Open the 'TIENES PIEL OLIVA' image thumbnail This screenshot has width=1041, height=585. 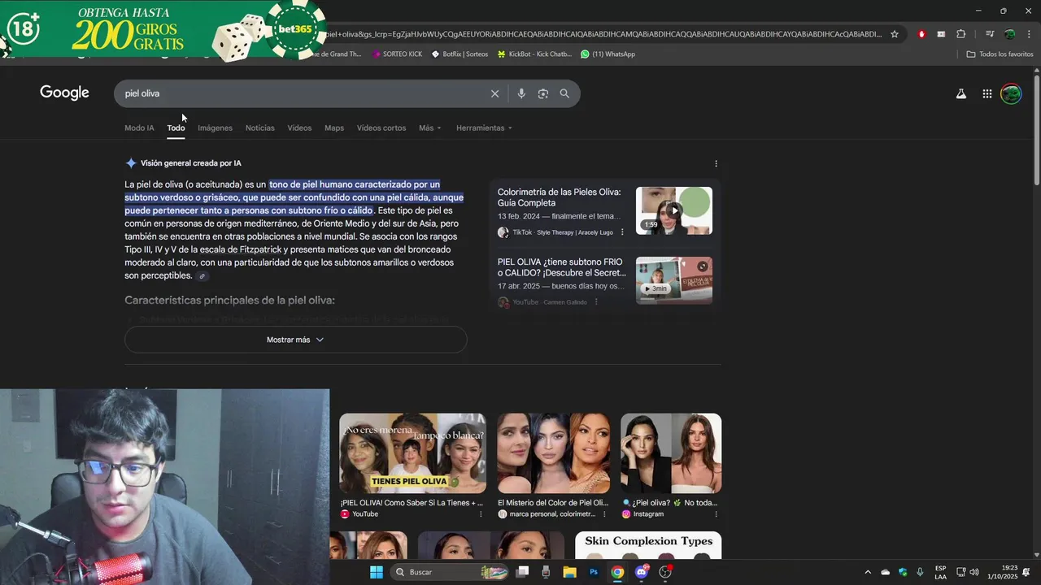point(412,453)
